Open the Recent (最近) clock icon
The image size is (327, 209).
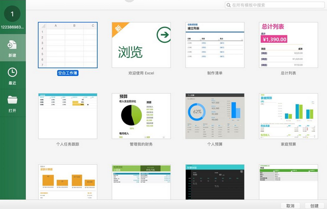pyautogui.click(x=12, y=73)
